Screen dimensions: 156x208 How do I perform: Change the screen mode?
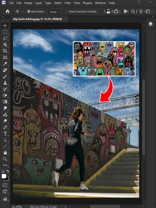[x=5, y=192]
